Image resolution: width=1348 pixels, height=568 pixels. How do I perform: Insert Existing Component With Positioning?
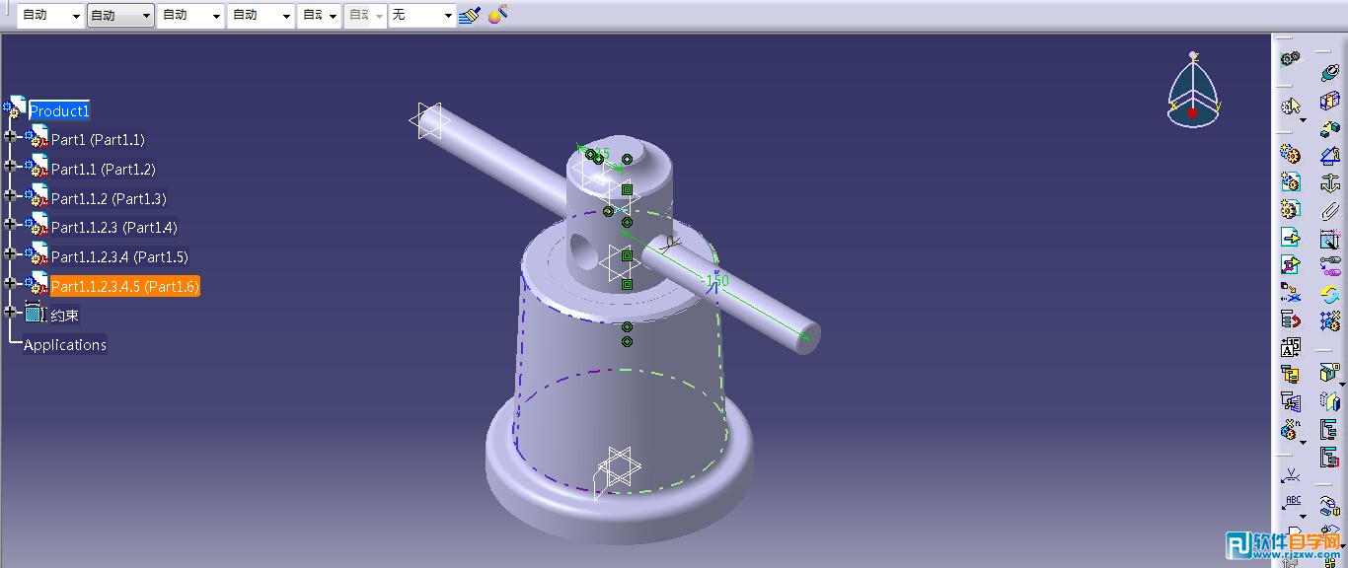tap(1290, 264)
